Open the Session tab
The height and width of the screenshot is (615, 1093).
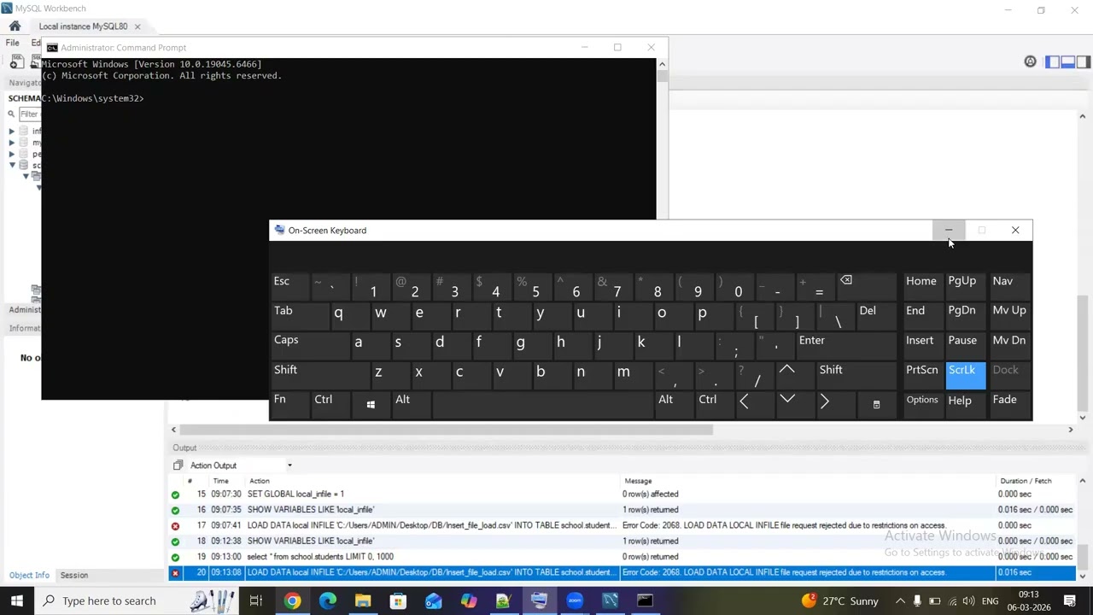(74, 575)
